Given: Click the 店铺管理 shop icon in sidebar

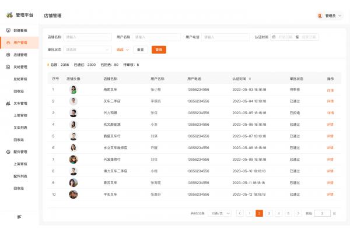Looking at the screenshot, I should coord(8,54).
